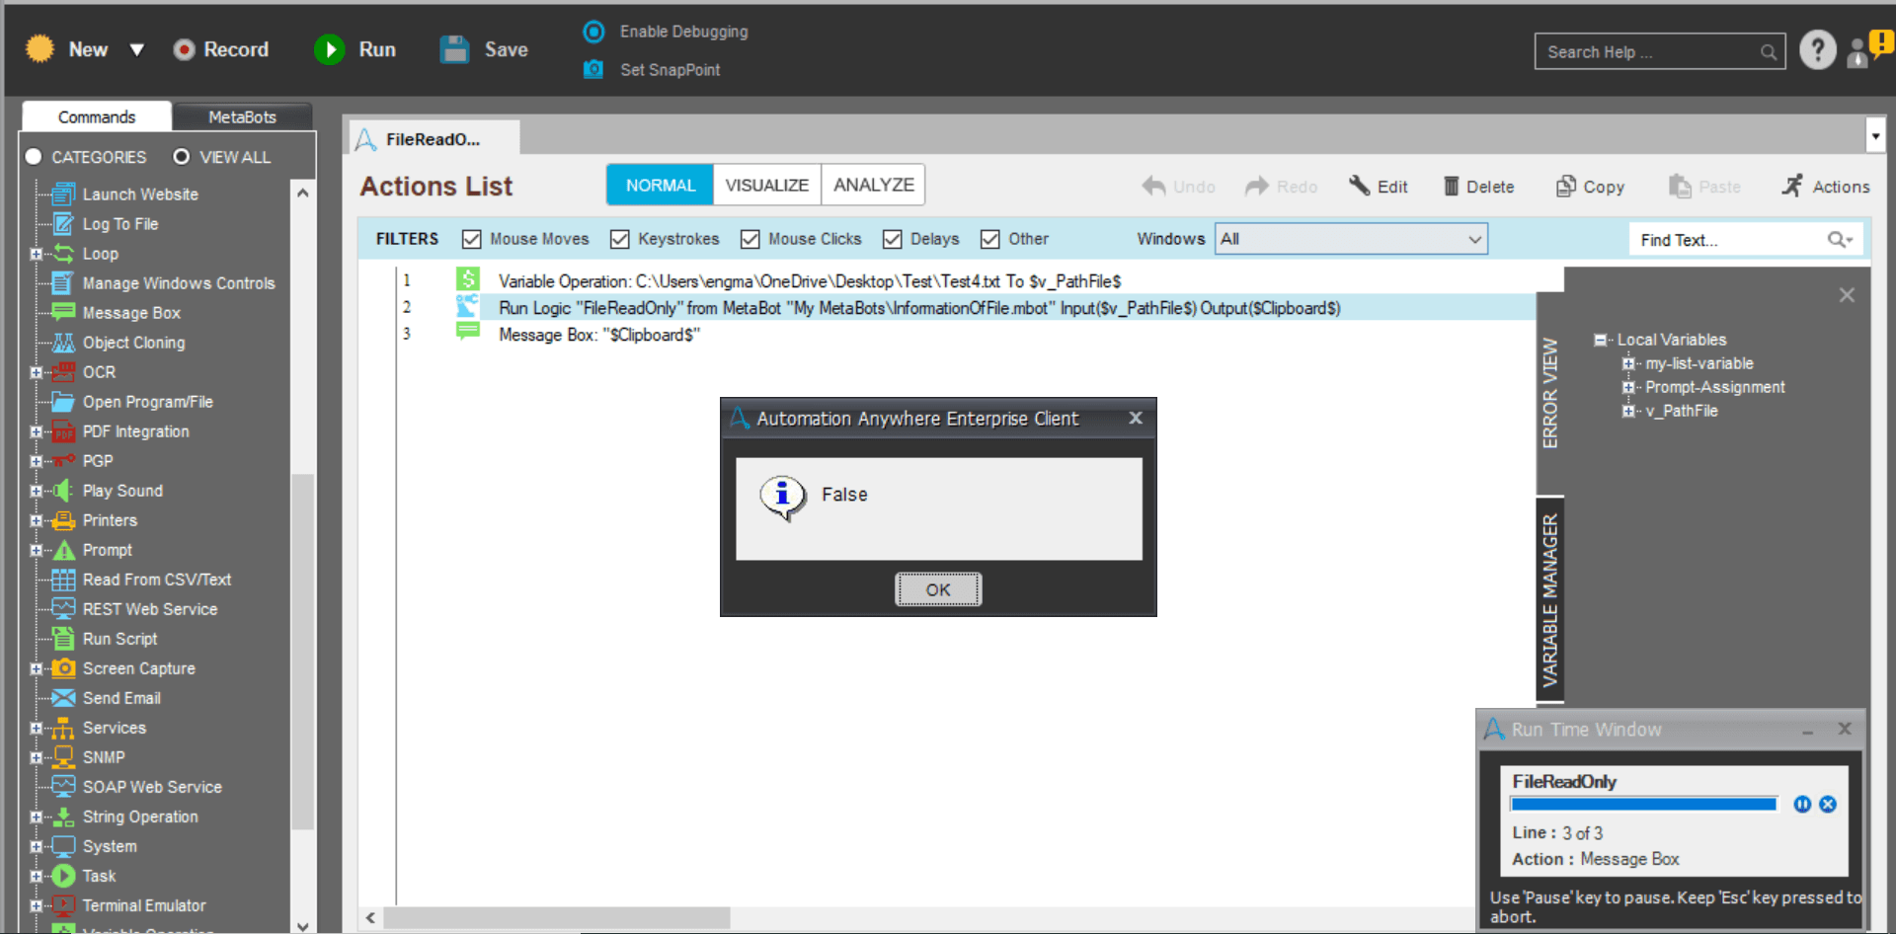1896x934 pixels.
Task: Click the Set SnapPoint camera icon
Action: tap(593, 69)
